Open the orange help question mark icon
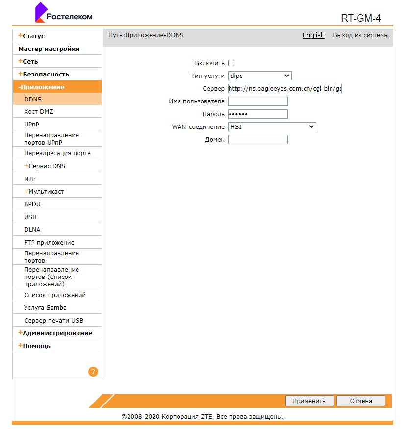The image size is (409, 429). tap(93, 372)
